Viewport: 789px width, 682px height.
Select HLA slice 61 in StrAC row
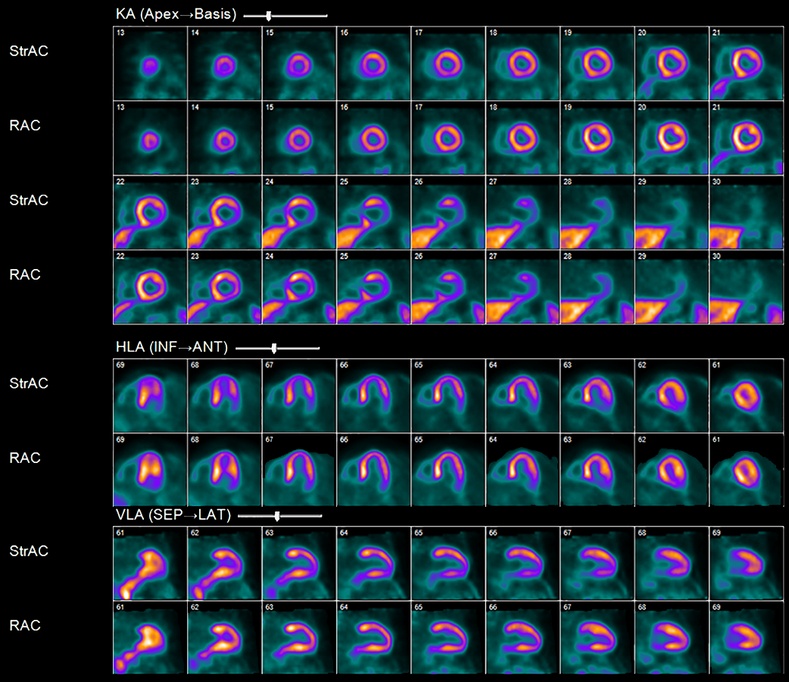click(746, 395)
